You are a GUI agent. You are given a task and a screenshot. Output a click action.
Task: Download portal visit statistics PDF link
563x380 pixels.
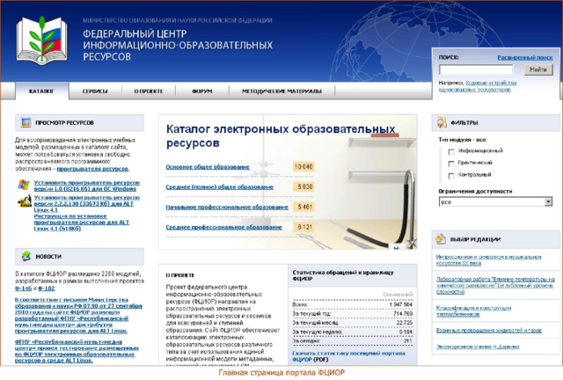tap(348, 356)
